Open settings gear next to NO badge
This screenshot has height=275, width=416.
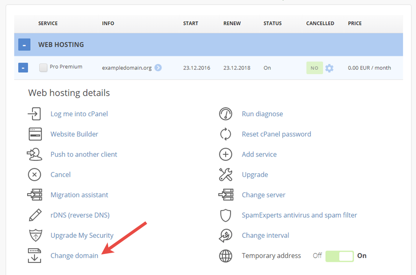(x=329, y=68)
